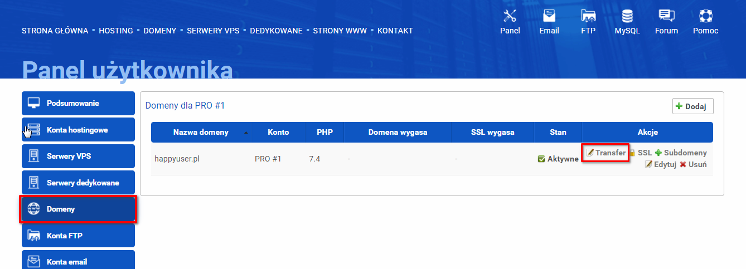
Task: Sort table by Konto column
Action: pos(278,132)
